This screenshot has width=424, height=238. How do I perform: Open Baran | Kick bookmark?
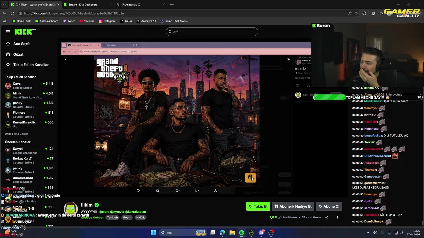pos(21,21)
